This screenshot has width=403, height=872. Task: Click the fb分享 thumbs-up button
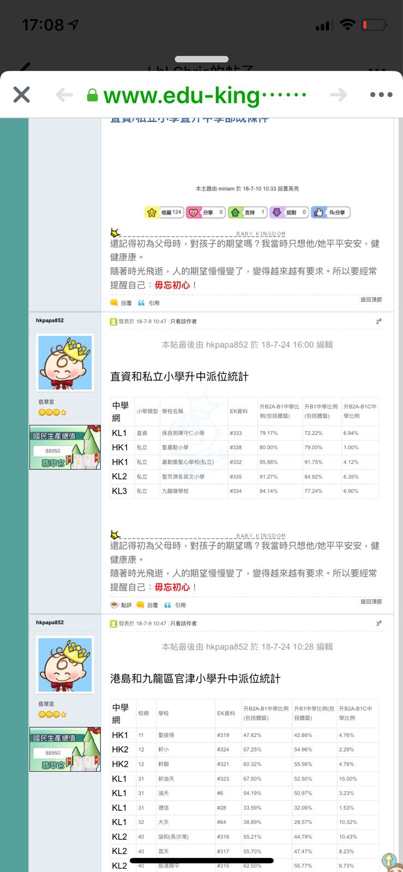(x=330, y=213)
